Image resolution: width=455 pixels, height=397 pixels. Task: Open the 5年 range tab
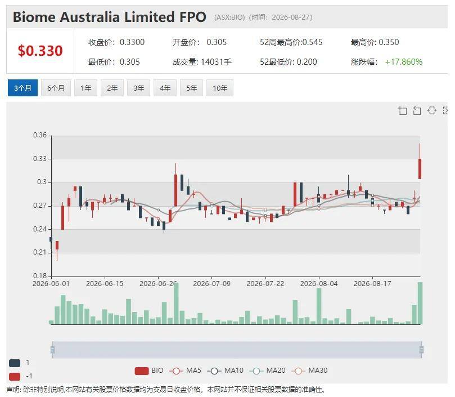click(191, 88)
